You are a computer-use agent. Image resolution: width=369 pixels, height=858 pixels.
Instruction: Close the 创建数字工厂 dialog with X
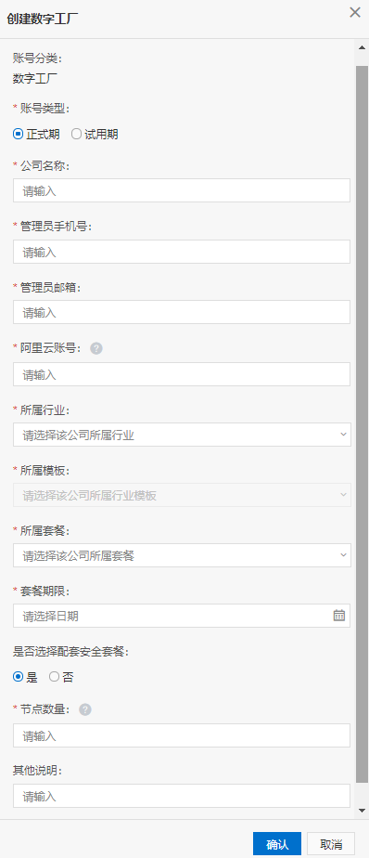coord(355,12)
